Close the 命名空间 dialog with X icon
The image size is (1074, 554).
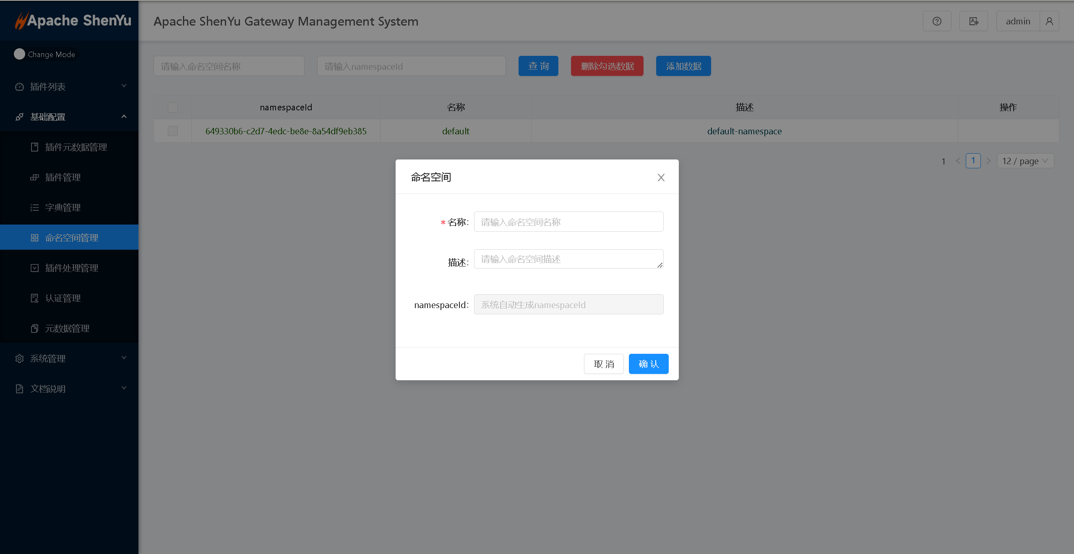(661, 178)
